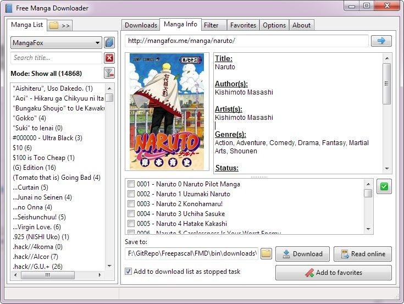Click scroll left arrow under manga list
Image resolution: width=404 pixels, height=304 pixels.
coord(15,275)
